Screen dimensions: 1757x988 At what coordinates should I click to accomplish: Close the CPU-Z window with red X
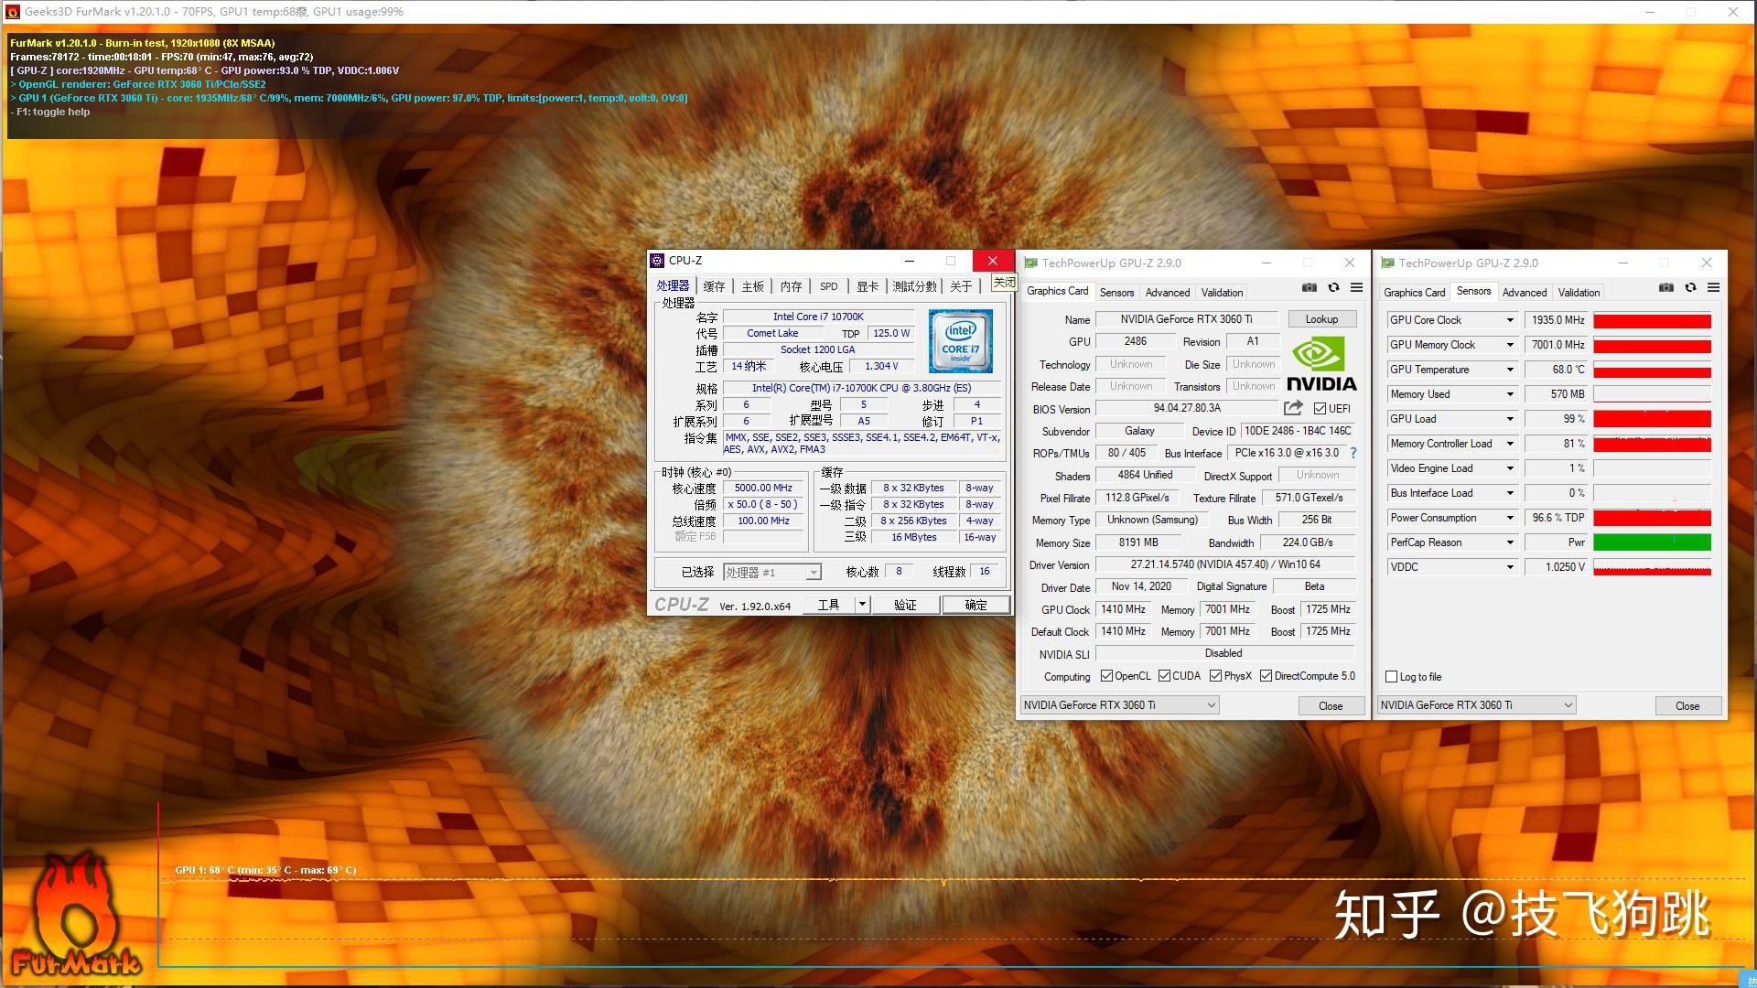click(x=993, y=261)
